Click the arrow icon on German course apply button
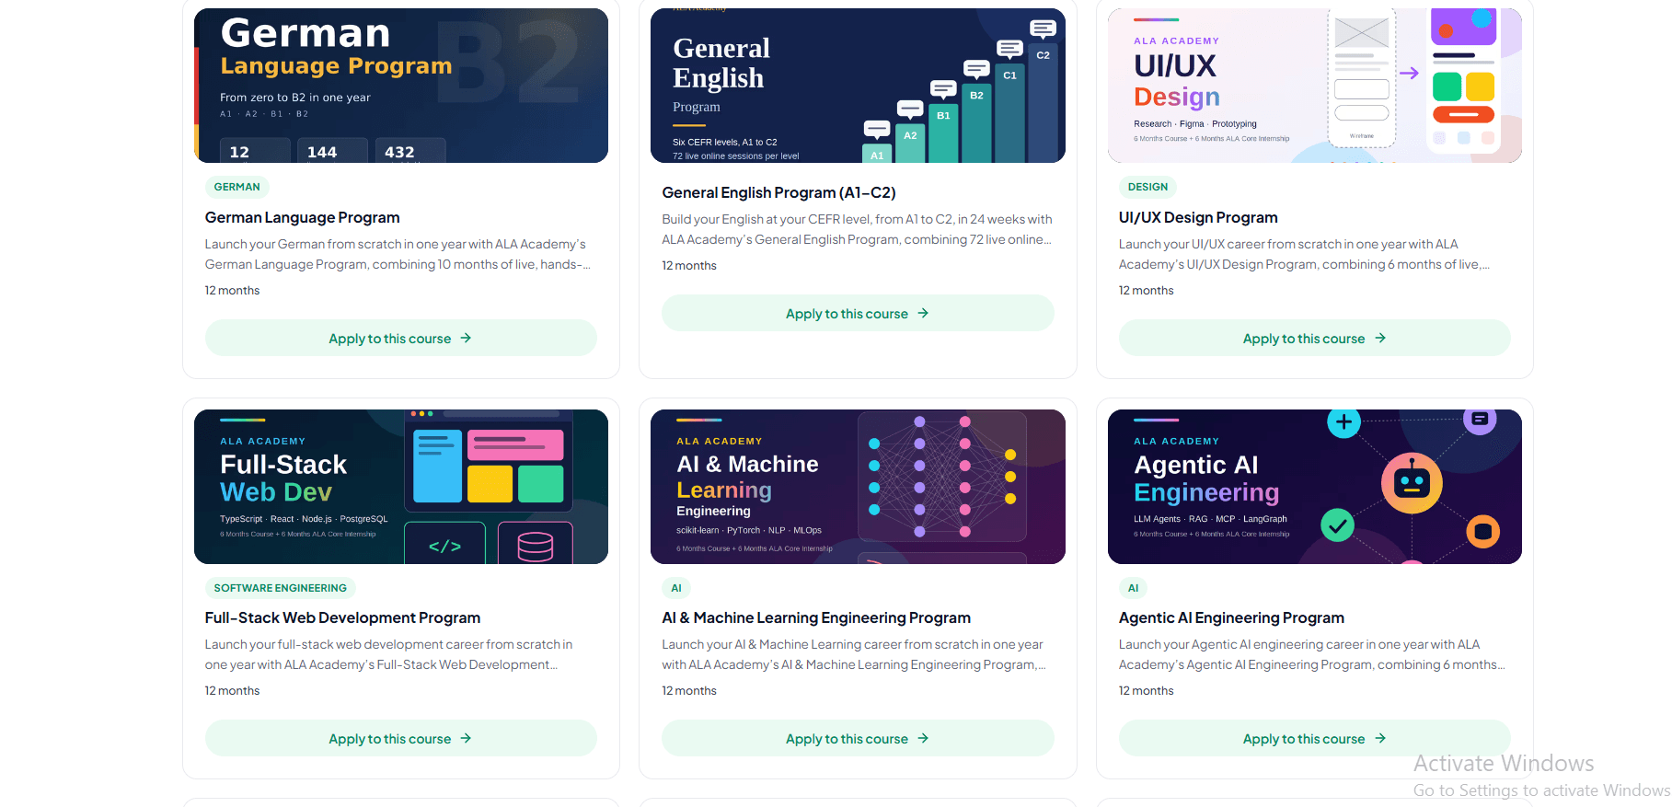Viewport: 1672px width, 807px height. 466,338
